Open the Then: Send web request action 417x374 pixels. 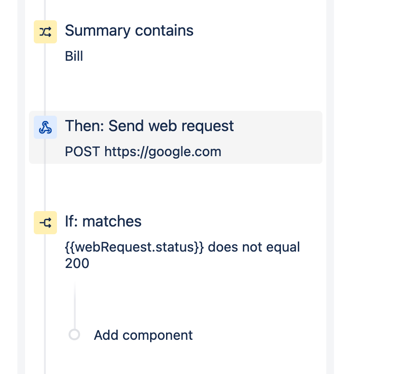pyautogui.click(x=176, y=137)
